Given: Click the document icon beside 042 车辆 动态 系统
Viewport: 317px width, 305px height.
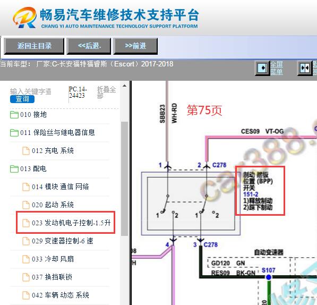Looking at the screenshot, I should tap(25, 295).
